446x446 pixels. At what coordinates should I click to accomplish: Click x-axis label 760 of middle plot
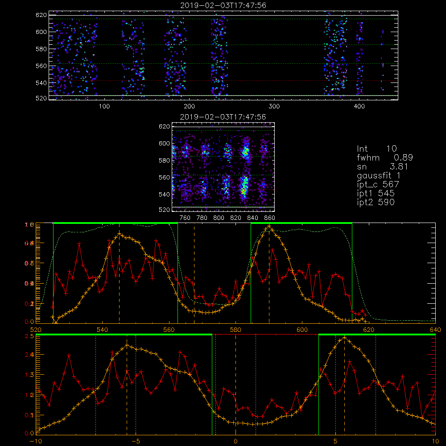pyautogui.click(x=185, y=218)
